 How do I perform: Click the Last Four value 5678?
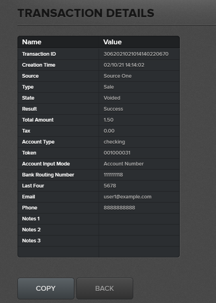[110, 186]
